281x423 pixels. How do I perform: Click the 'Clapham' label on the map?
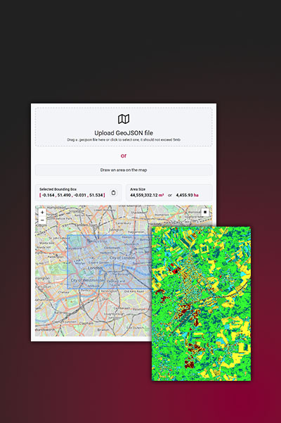coord(86,322)
